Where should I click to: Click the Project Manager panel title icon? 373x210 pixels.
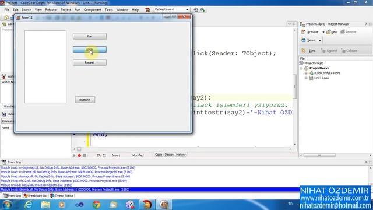point(302,24)
